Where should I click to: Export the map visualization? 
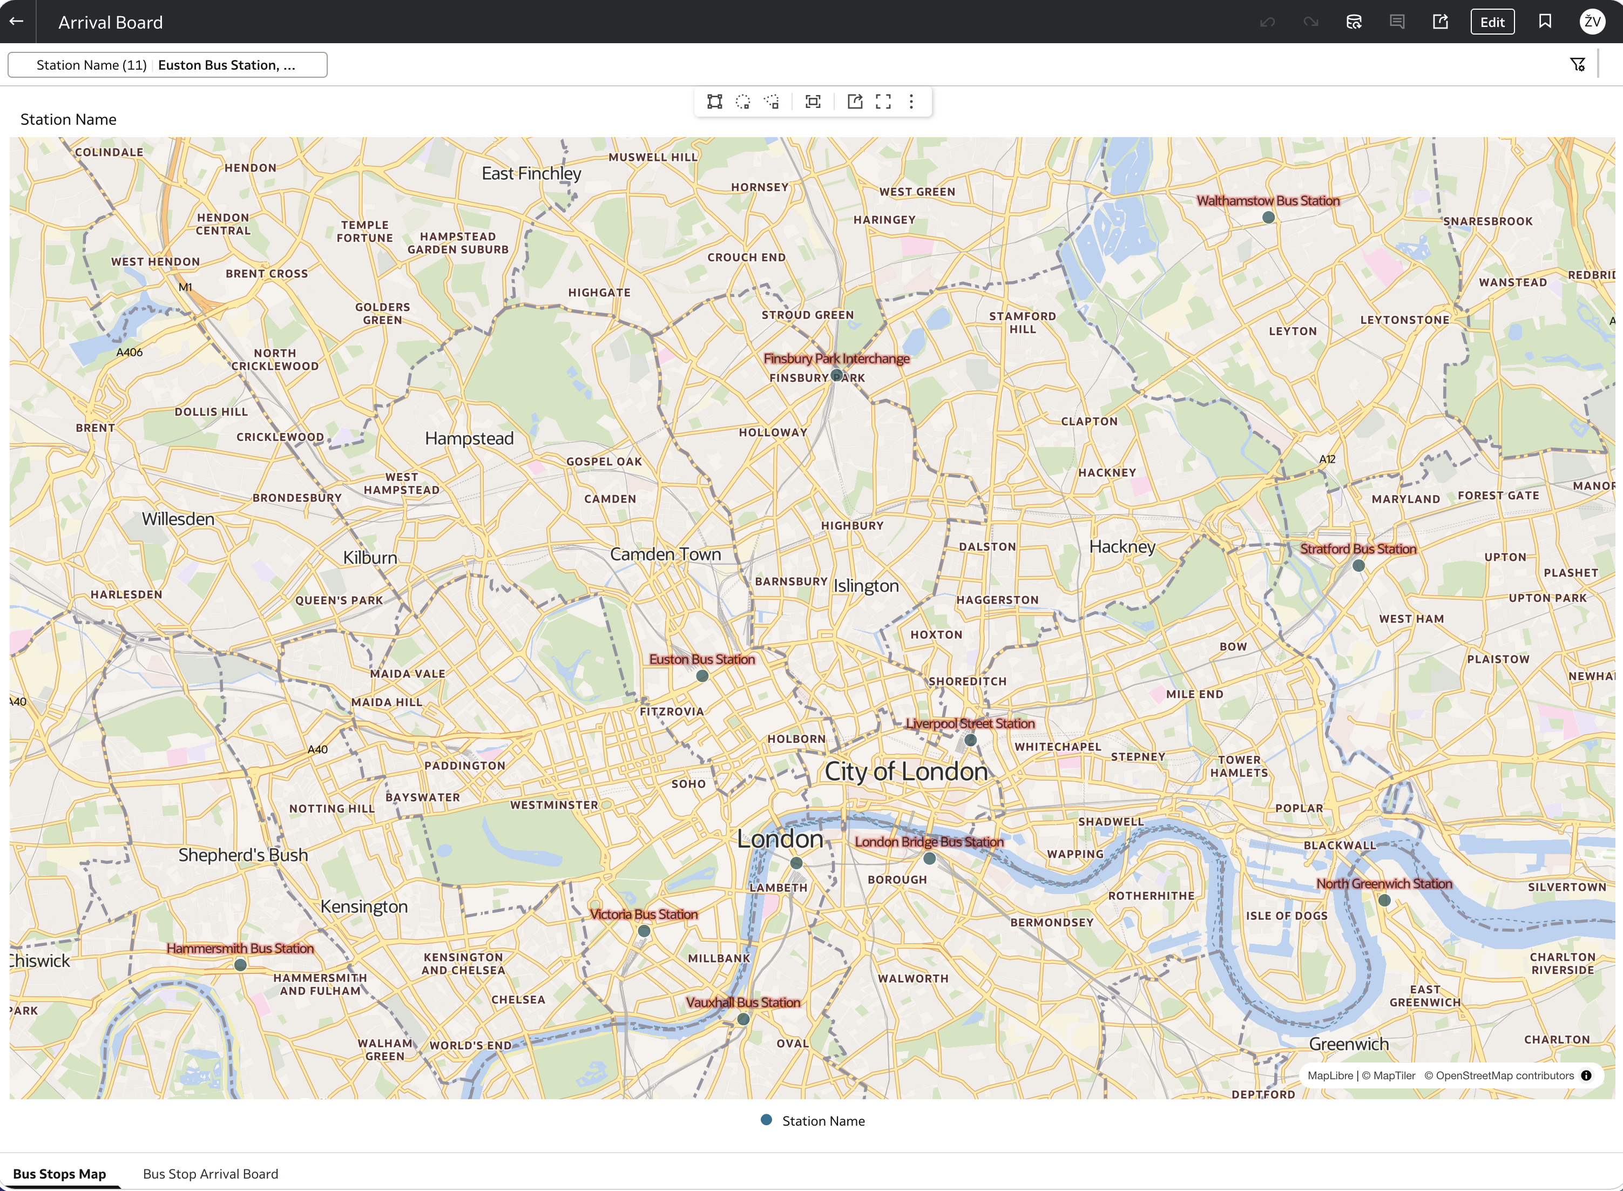(x=855, y=101)
